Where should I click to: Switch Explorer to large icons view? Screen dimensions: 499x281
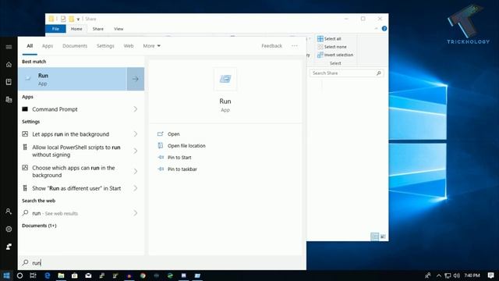383,237
